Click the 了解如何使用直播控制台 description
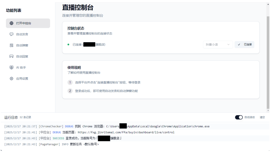 tap(84, 73)
